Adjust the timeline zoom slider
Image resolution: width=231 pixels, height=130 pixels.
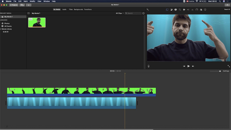(220, 71)
